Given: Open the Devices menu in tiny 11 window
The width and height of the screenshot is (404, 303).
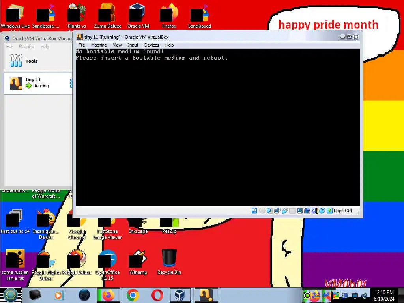Looking at the screenshot, I should (x=152, y=45).
